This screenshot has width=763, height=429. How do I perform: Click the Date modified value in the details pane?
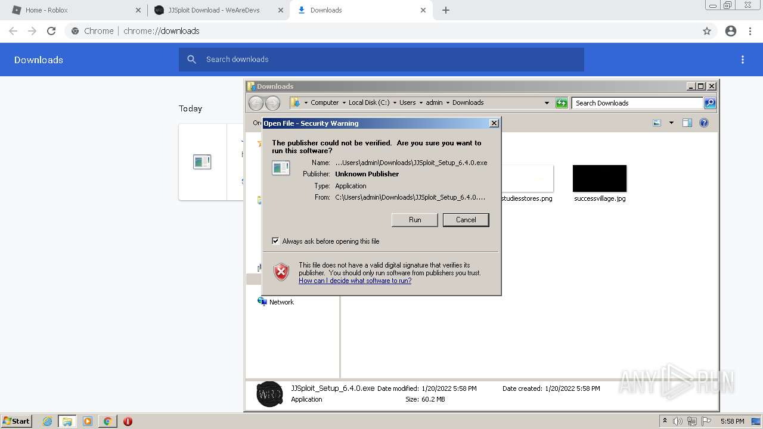[x=450, y=388]
